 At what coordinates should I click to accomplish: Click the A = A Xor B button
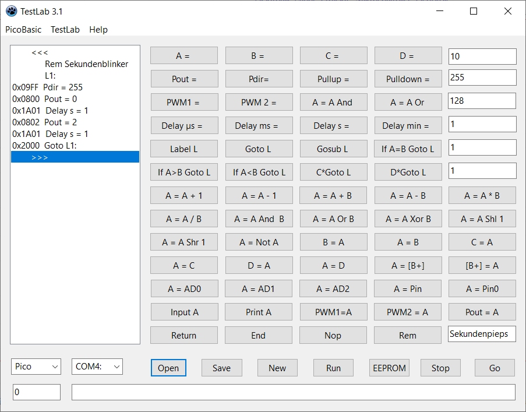pos(408,219)
